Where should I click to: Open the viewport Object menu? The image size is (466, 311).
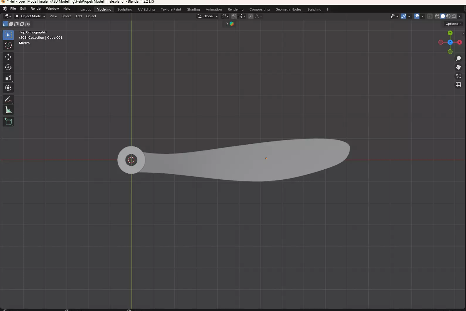point(91,16)
